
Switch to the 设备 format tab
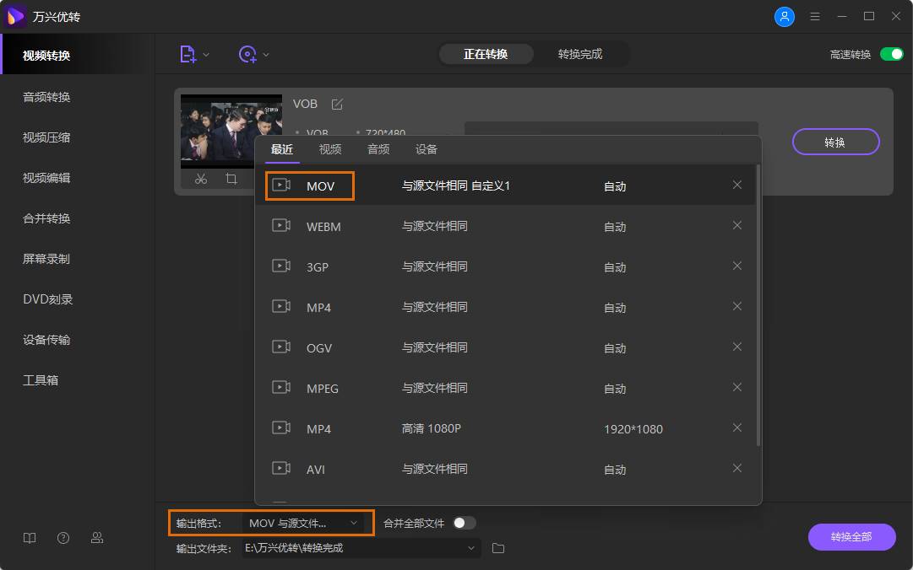pos(427,149)
